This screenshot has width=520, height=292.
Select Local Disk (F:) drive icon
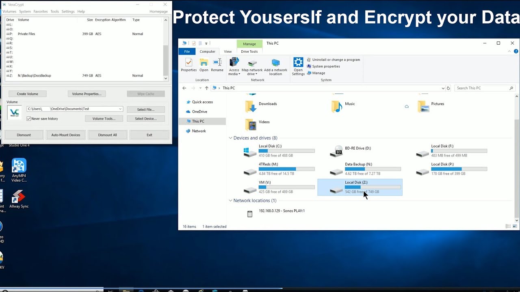[422, 153]
